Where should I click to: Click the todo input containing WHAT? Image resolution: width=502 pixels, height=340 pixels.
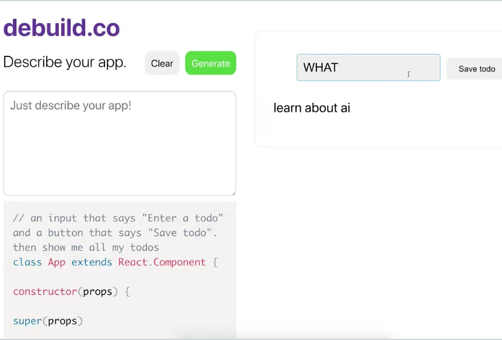click(x=369, y=67)
